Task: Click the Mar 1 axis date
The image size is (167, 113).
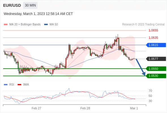Action: 134,108
